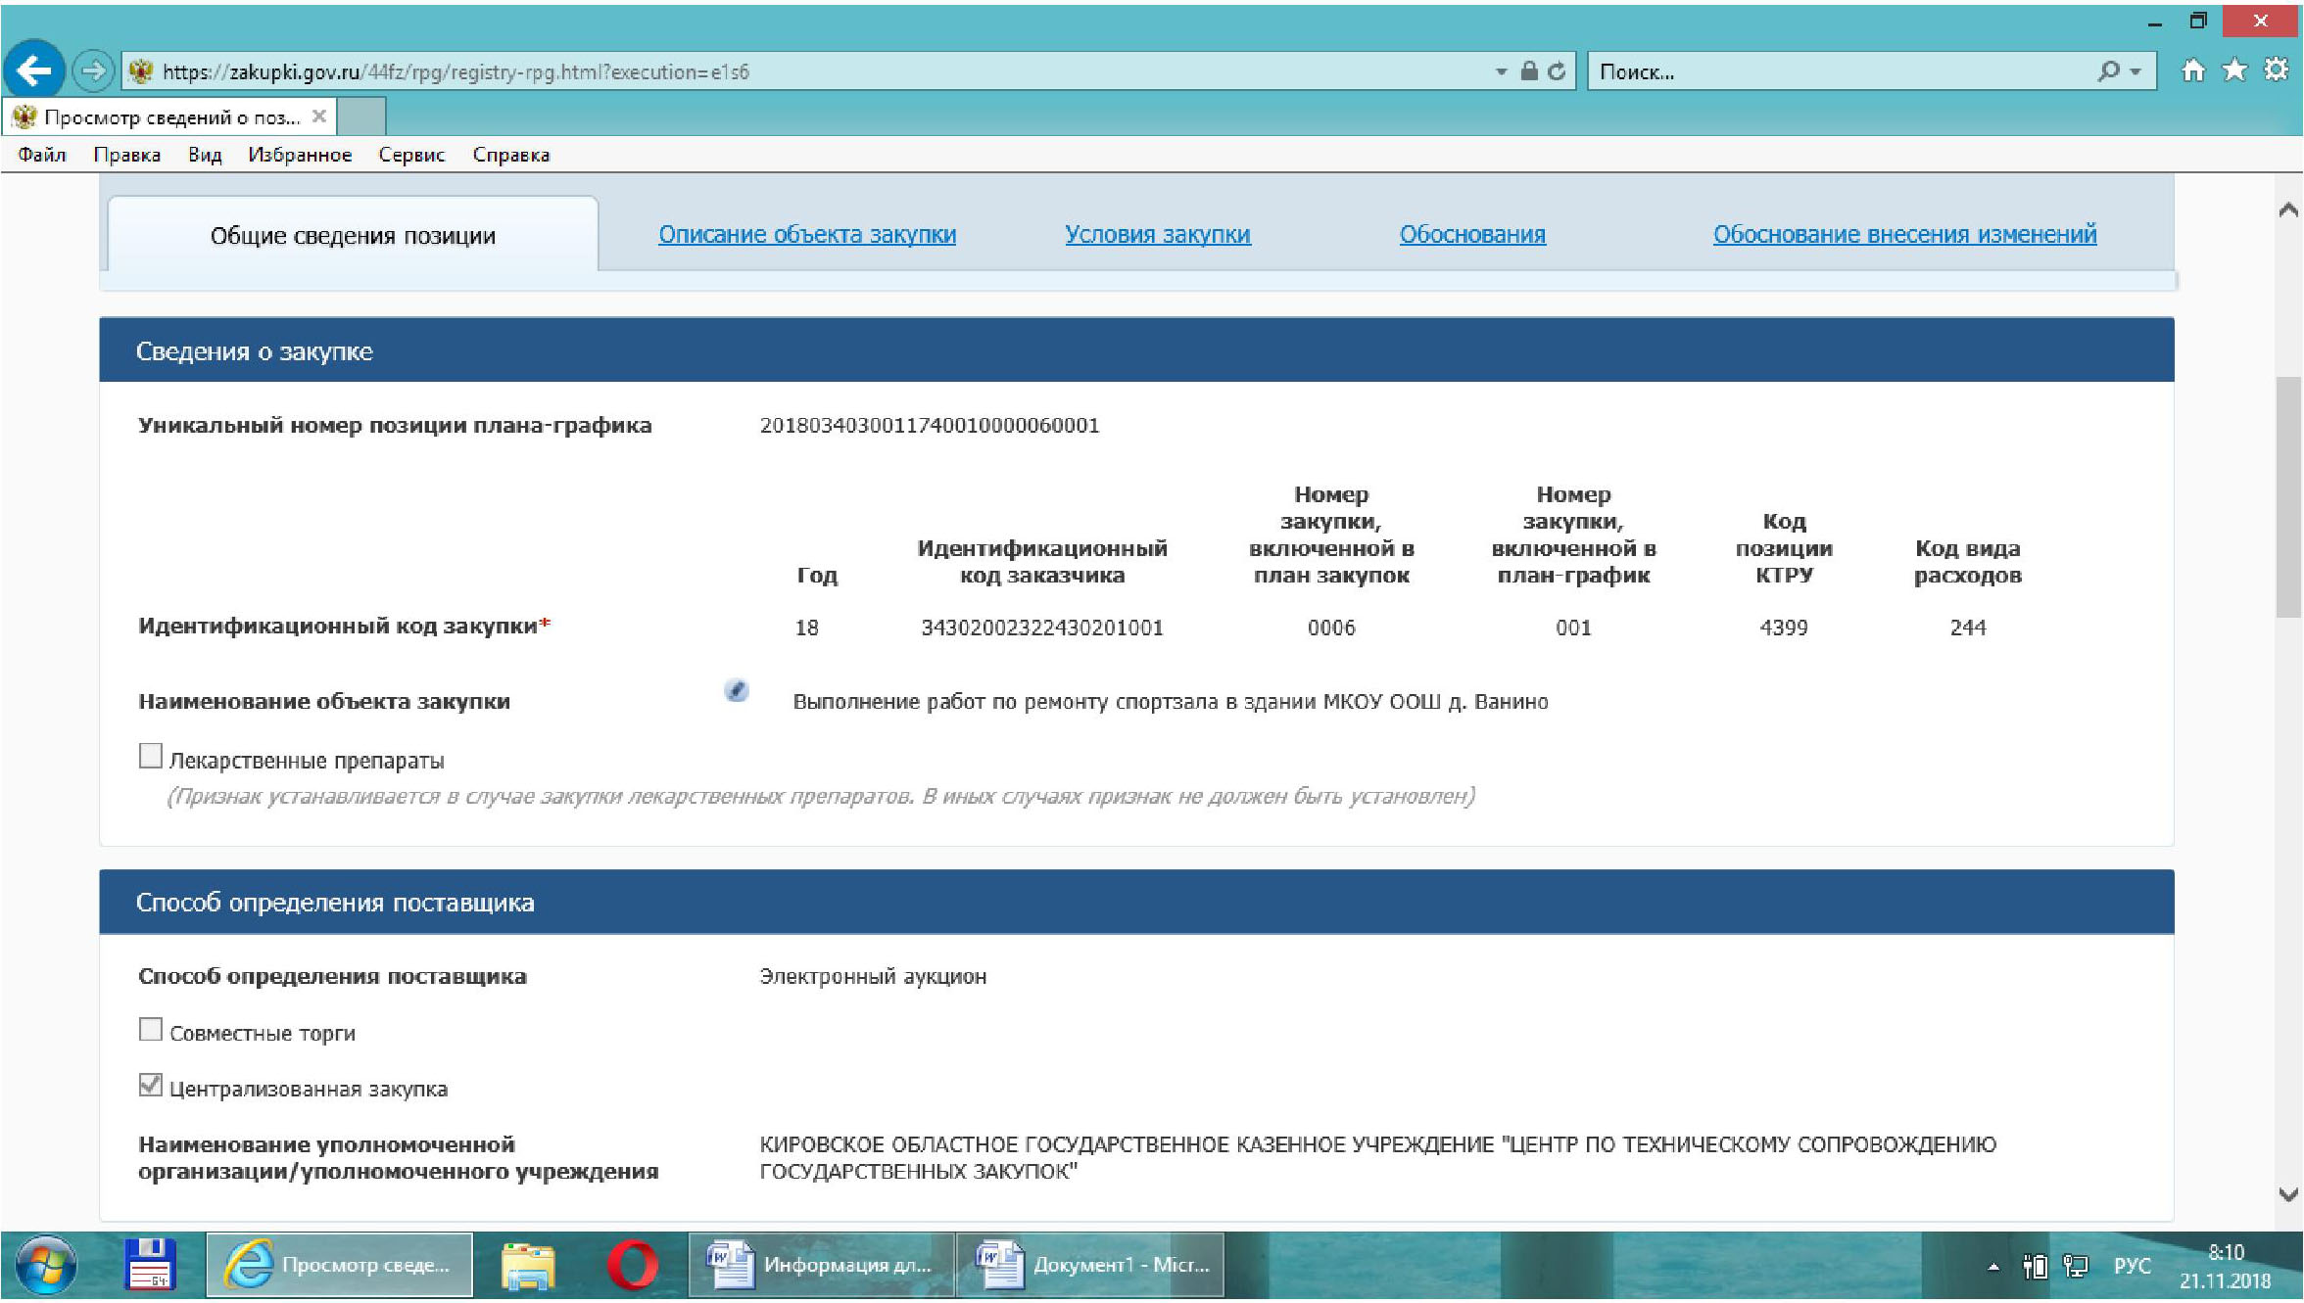Go to Условия закупки tab link
This screenshot has width=2304, height=1303.
1157,234
